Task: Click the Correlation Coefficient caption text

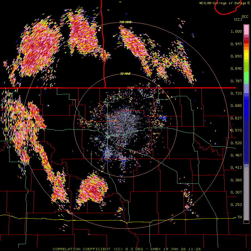Action: point(127,249)
